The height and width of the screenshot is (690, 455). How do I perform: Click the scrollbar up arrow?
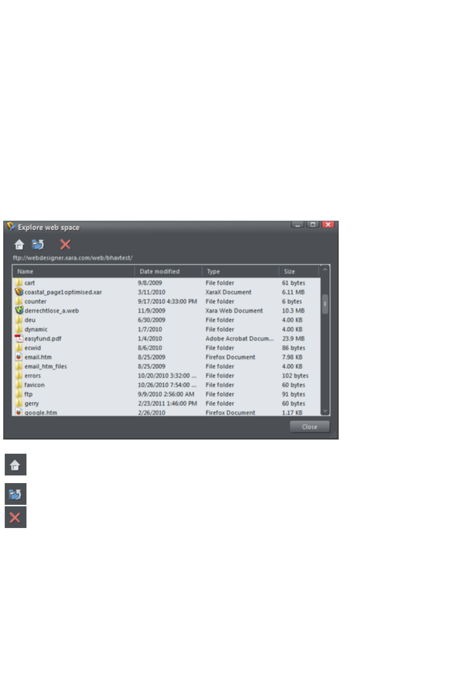coord(325,270)
